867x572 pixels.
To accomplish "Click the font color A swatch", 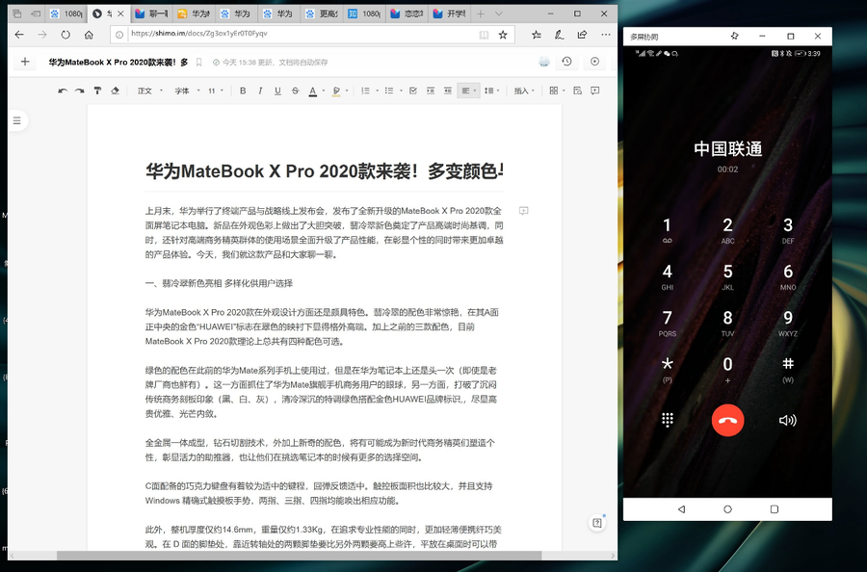I will click(312, 91).
